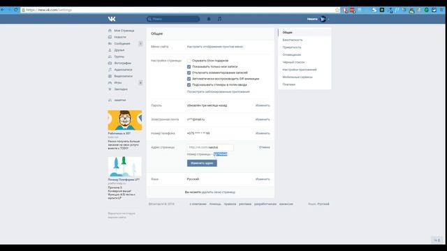447x251 pixels.
Task: Click the вакансии footer link
Action: click(x=286, y=204)
